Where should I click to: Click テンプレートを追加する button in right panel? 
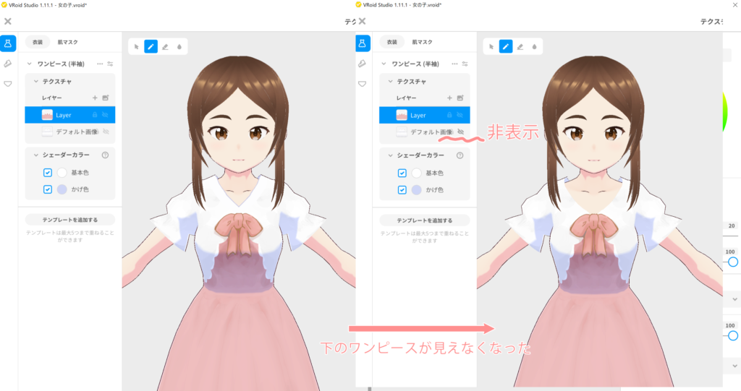(x=424, y=220)
